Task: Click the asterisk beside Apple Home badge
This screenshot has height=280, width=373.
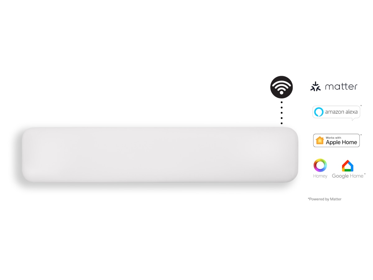Action: pyautogui.click(x=361, y=135)
